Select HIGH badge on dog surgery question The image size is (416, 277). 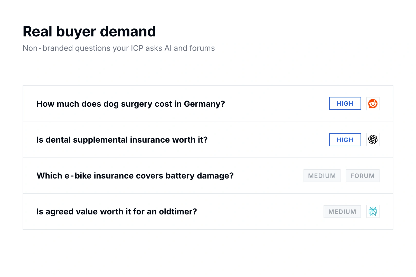(x=345, y=103)
